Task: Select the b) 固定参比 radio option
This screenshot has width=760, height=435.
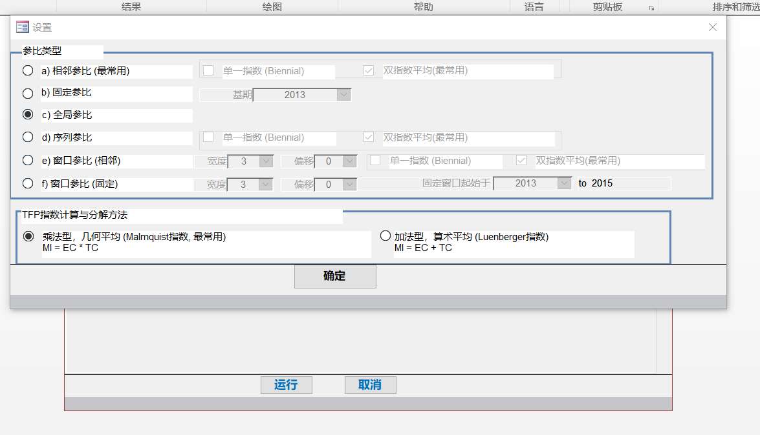Action: coord(27,93)
